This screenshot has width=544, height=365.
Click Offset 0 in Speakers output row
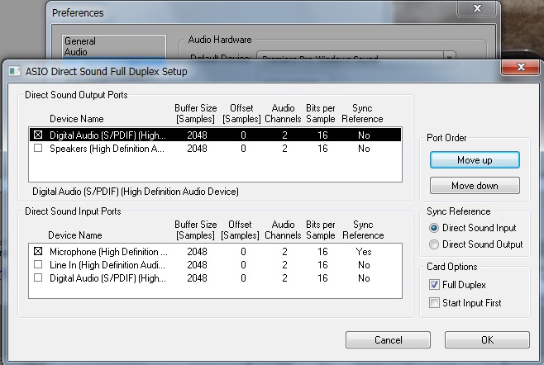(x=243, y=149)
